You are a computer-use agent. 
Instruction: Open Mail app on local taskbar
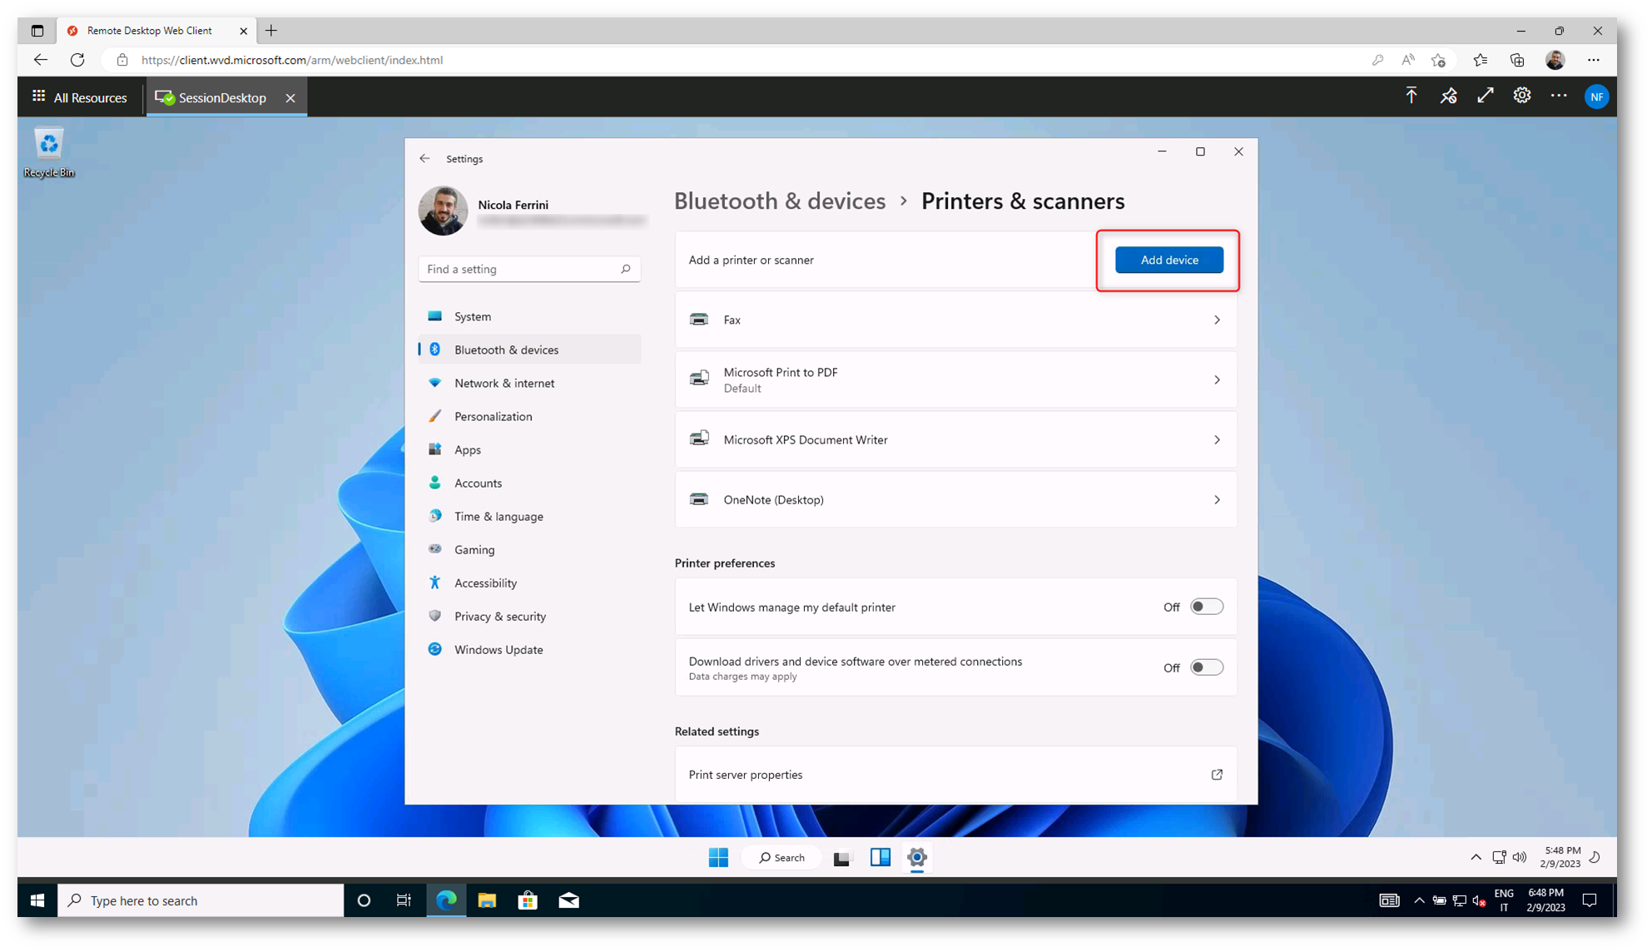568,900
